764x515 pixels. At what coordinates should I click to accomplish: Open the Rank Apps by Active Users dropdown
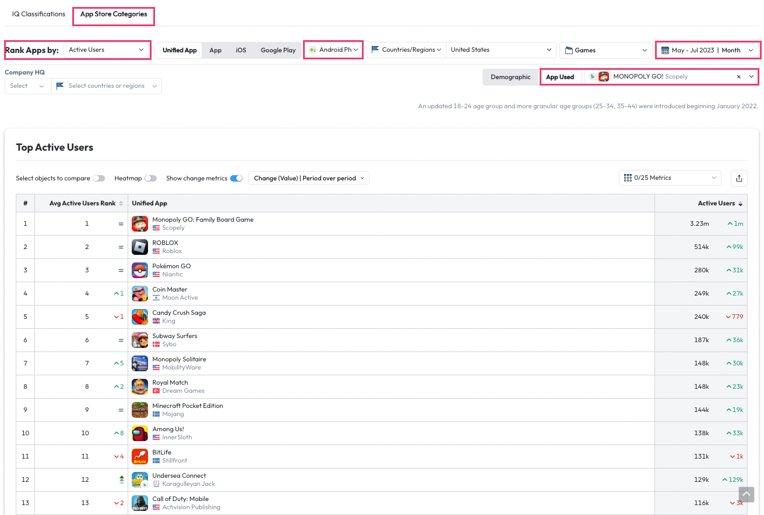tap(107, 50)
